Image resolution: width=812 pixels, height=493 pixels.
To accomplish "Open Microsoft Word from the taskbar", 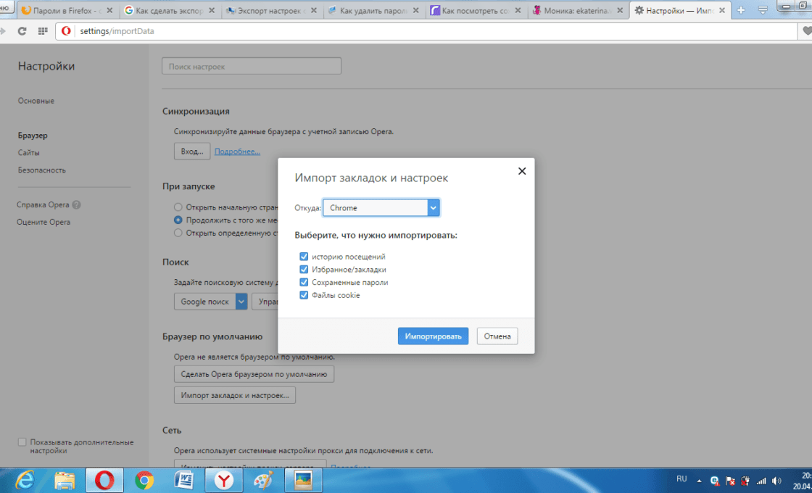I will pyautogui.click(x=183, y=480).
